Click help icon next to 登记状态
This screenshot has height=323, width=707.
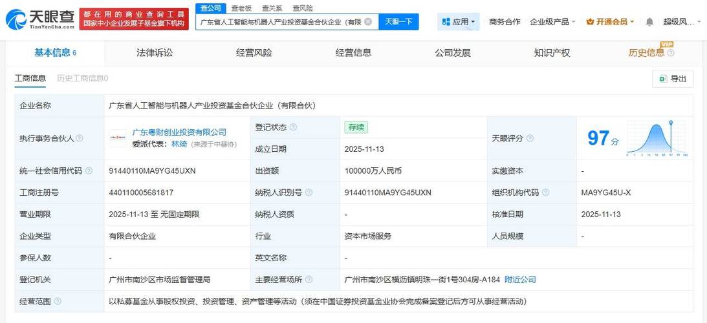[x=294, y=127]
